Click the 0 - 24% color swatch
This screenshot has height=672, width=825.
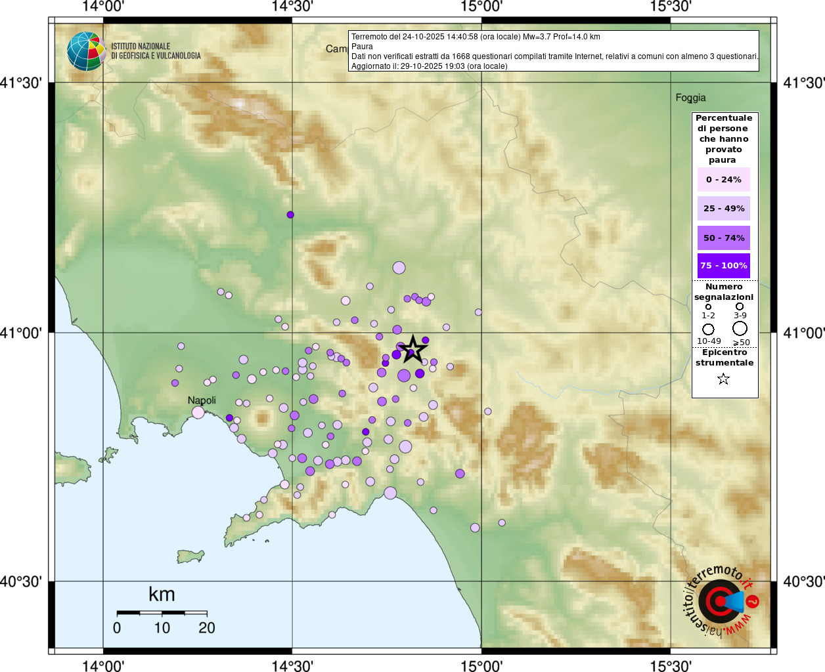[724, 179]
